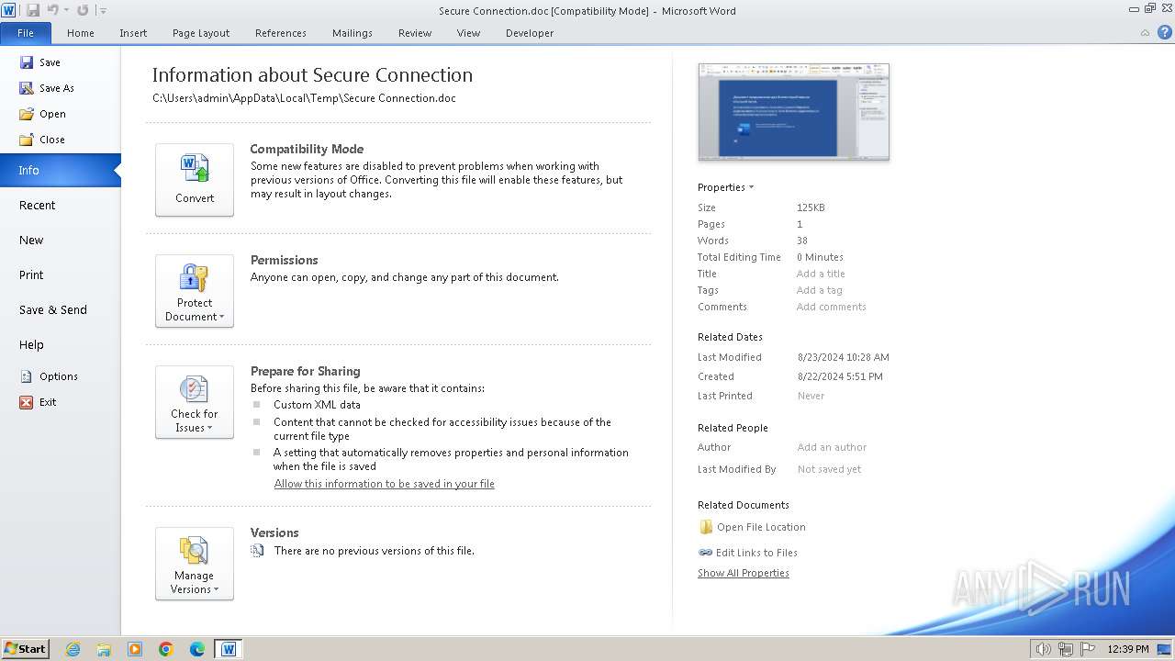Click the Repeat icon in title bar
The height and width of the screenshot is (661, 1175).
[83, 10]
